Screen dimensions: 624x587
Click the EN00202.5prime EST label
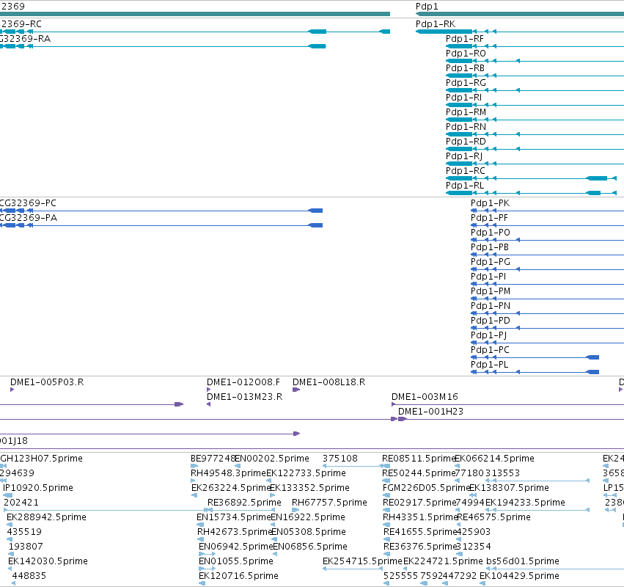[272, 459]
